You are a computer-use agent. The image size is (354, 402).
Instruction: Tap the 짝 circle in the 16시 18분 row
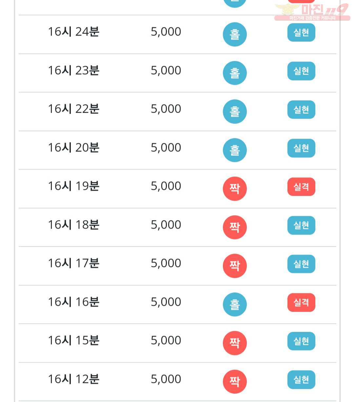(x=235, y=227)
